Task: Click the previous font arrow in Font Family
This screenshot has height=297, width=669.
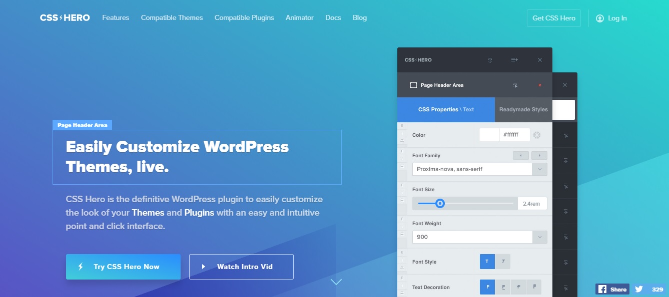Action: point(521,156)
